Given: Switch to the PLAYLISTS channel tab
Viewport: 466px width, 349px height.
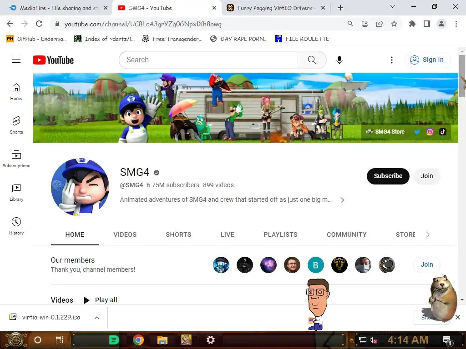Looking at the screenshot, I should [280, 234].
